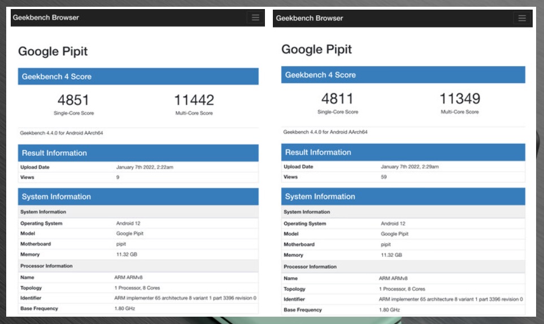Image resolution: width=544 pixels, height=324 pixels.
Task: Click System Information blue header in right panel
Action: click(403, 196)
